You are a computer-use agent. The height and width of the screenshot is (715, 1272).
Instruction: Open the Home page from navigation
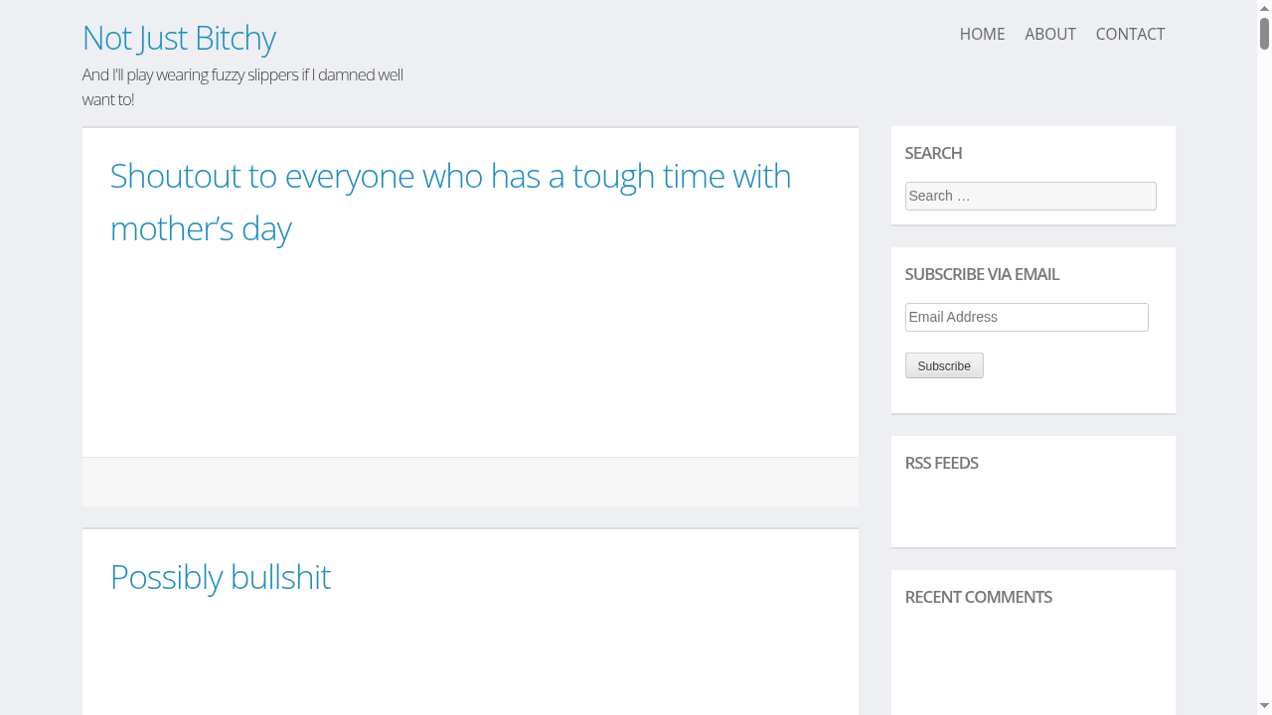(x=982, y=34)
